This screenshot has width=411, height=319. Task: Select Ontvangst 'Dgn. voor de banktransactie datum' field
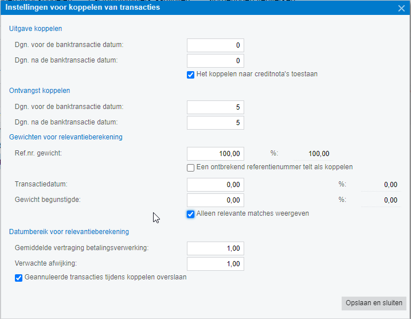coord(216,107)
